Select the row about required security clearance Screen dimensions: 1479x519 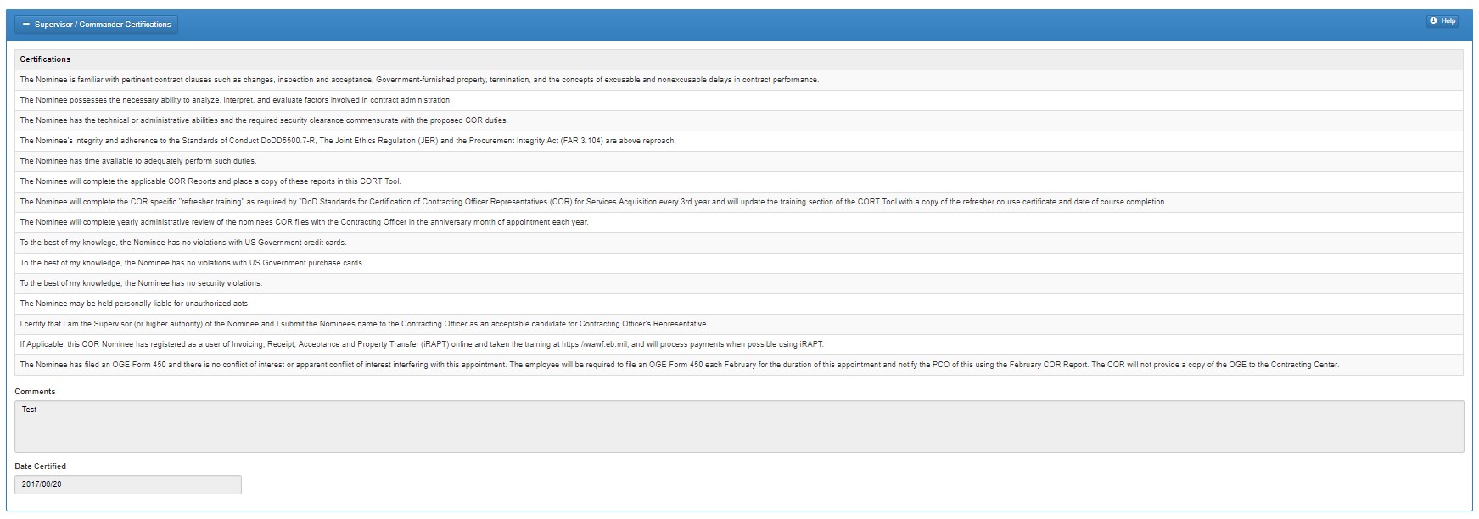pos(264,120)
